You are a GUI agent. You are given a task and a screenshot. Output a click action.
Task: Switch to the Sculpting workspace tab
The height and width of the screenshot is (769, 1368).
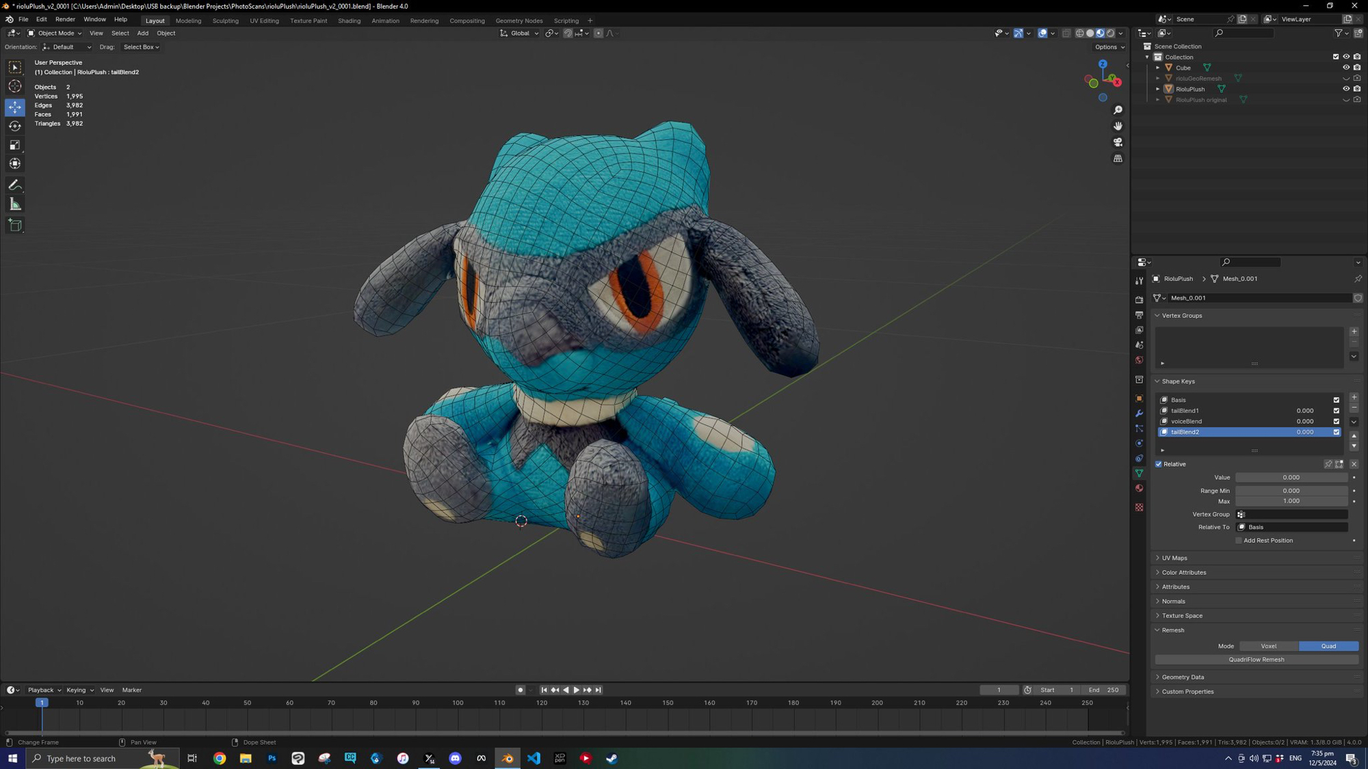tap(225, 21)
